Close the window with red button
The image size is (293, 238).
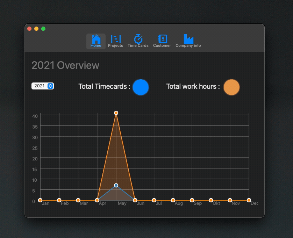click(29, 29)
